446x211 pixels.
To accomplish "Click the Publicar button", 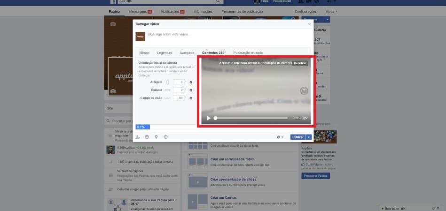I will click(x=298, y=137).
